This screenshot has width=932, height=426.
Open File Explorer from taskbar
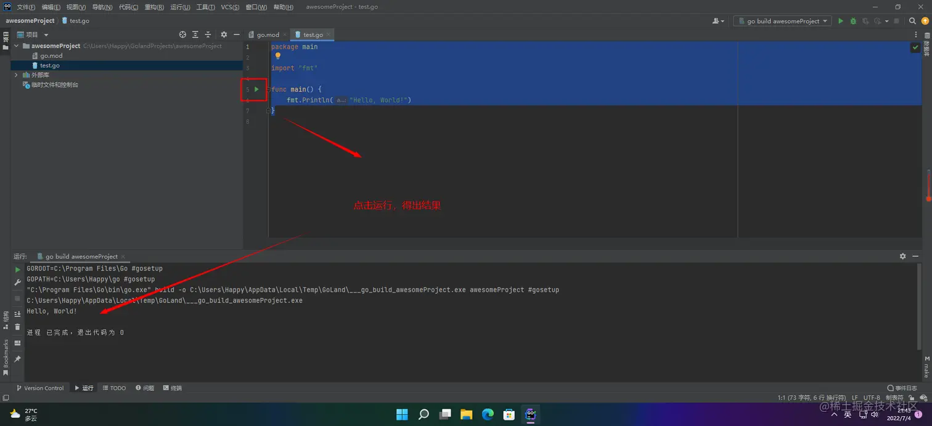tap(466, 414)
